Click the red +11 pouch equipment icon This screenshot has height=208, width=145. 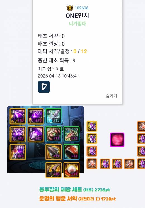pos(72,152)
